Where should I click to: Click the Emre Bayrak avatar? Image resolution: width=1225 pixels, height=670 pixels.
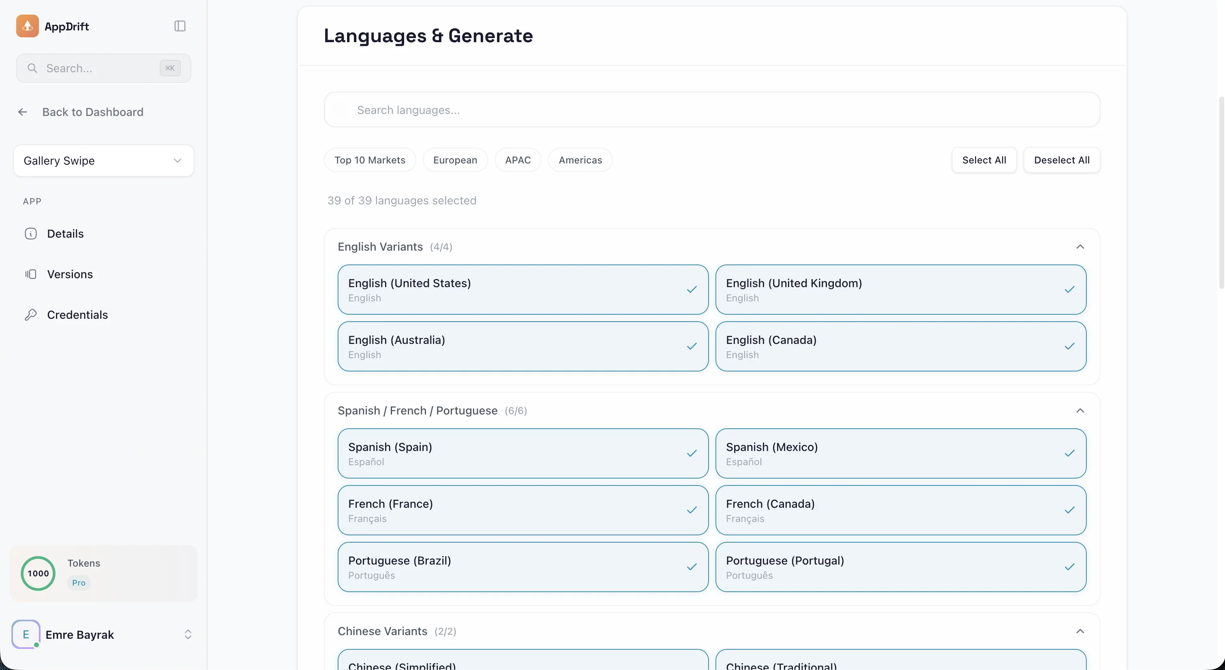(x=26, y=634)
